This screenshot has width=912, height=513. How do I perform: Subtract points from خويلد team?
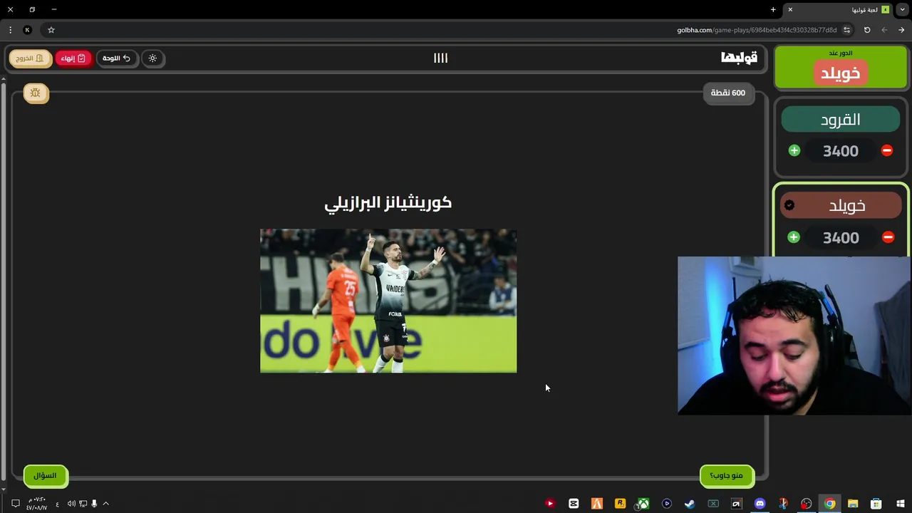click(x=888, y=237)
